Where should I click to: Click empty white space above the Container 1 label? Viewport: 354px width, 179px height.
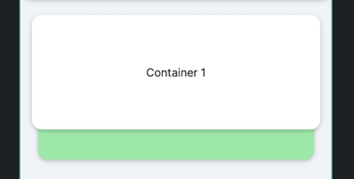tap(176, 41)
